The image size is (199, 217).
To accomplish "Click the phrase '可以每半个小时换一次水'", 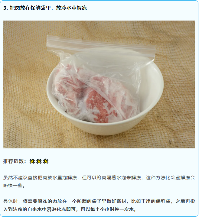I will tap(107, 209).
